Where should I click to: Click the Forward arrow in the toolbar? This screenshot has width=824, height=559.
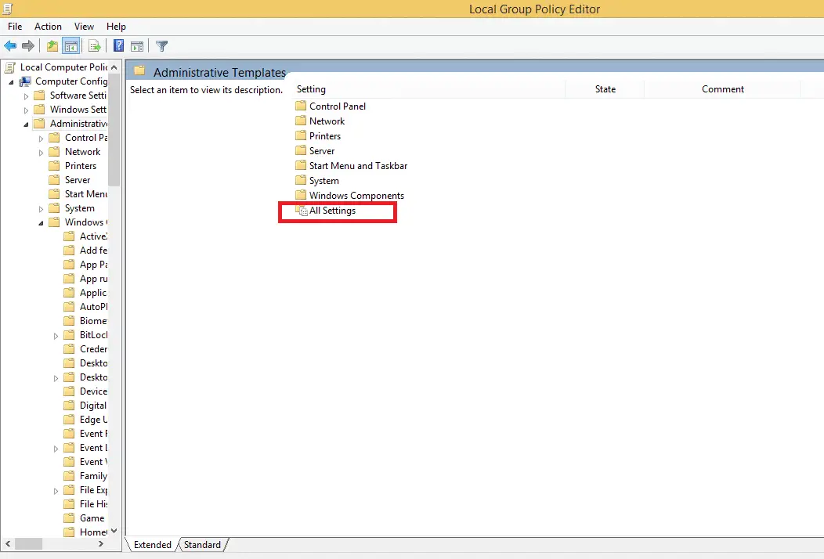(28, 46)
